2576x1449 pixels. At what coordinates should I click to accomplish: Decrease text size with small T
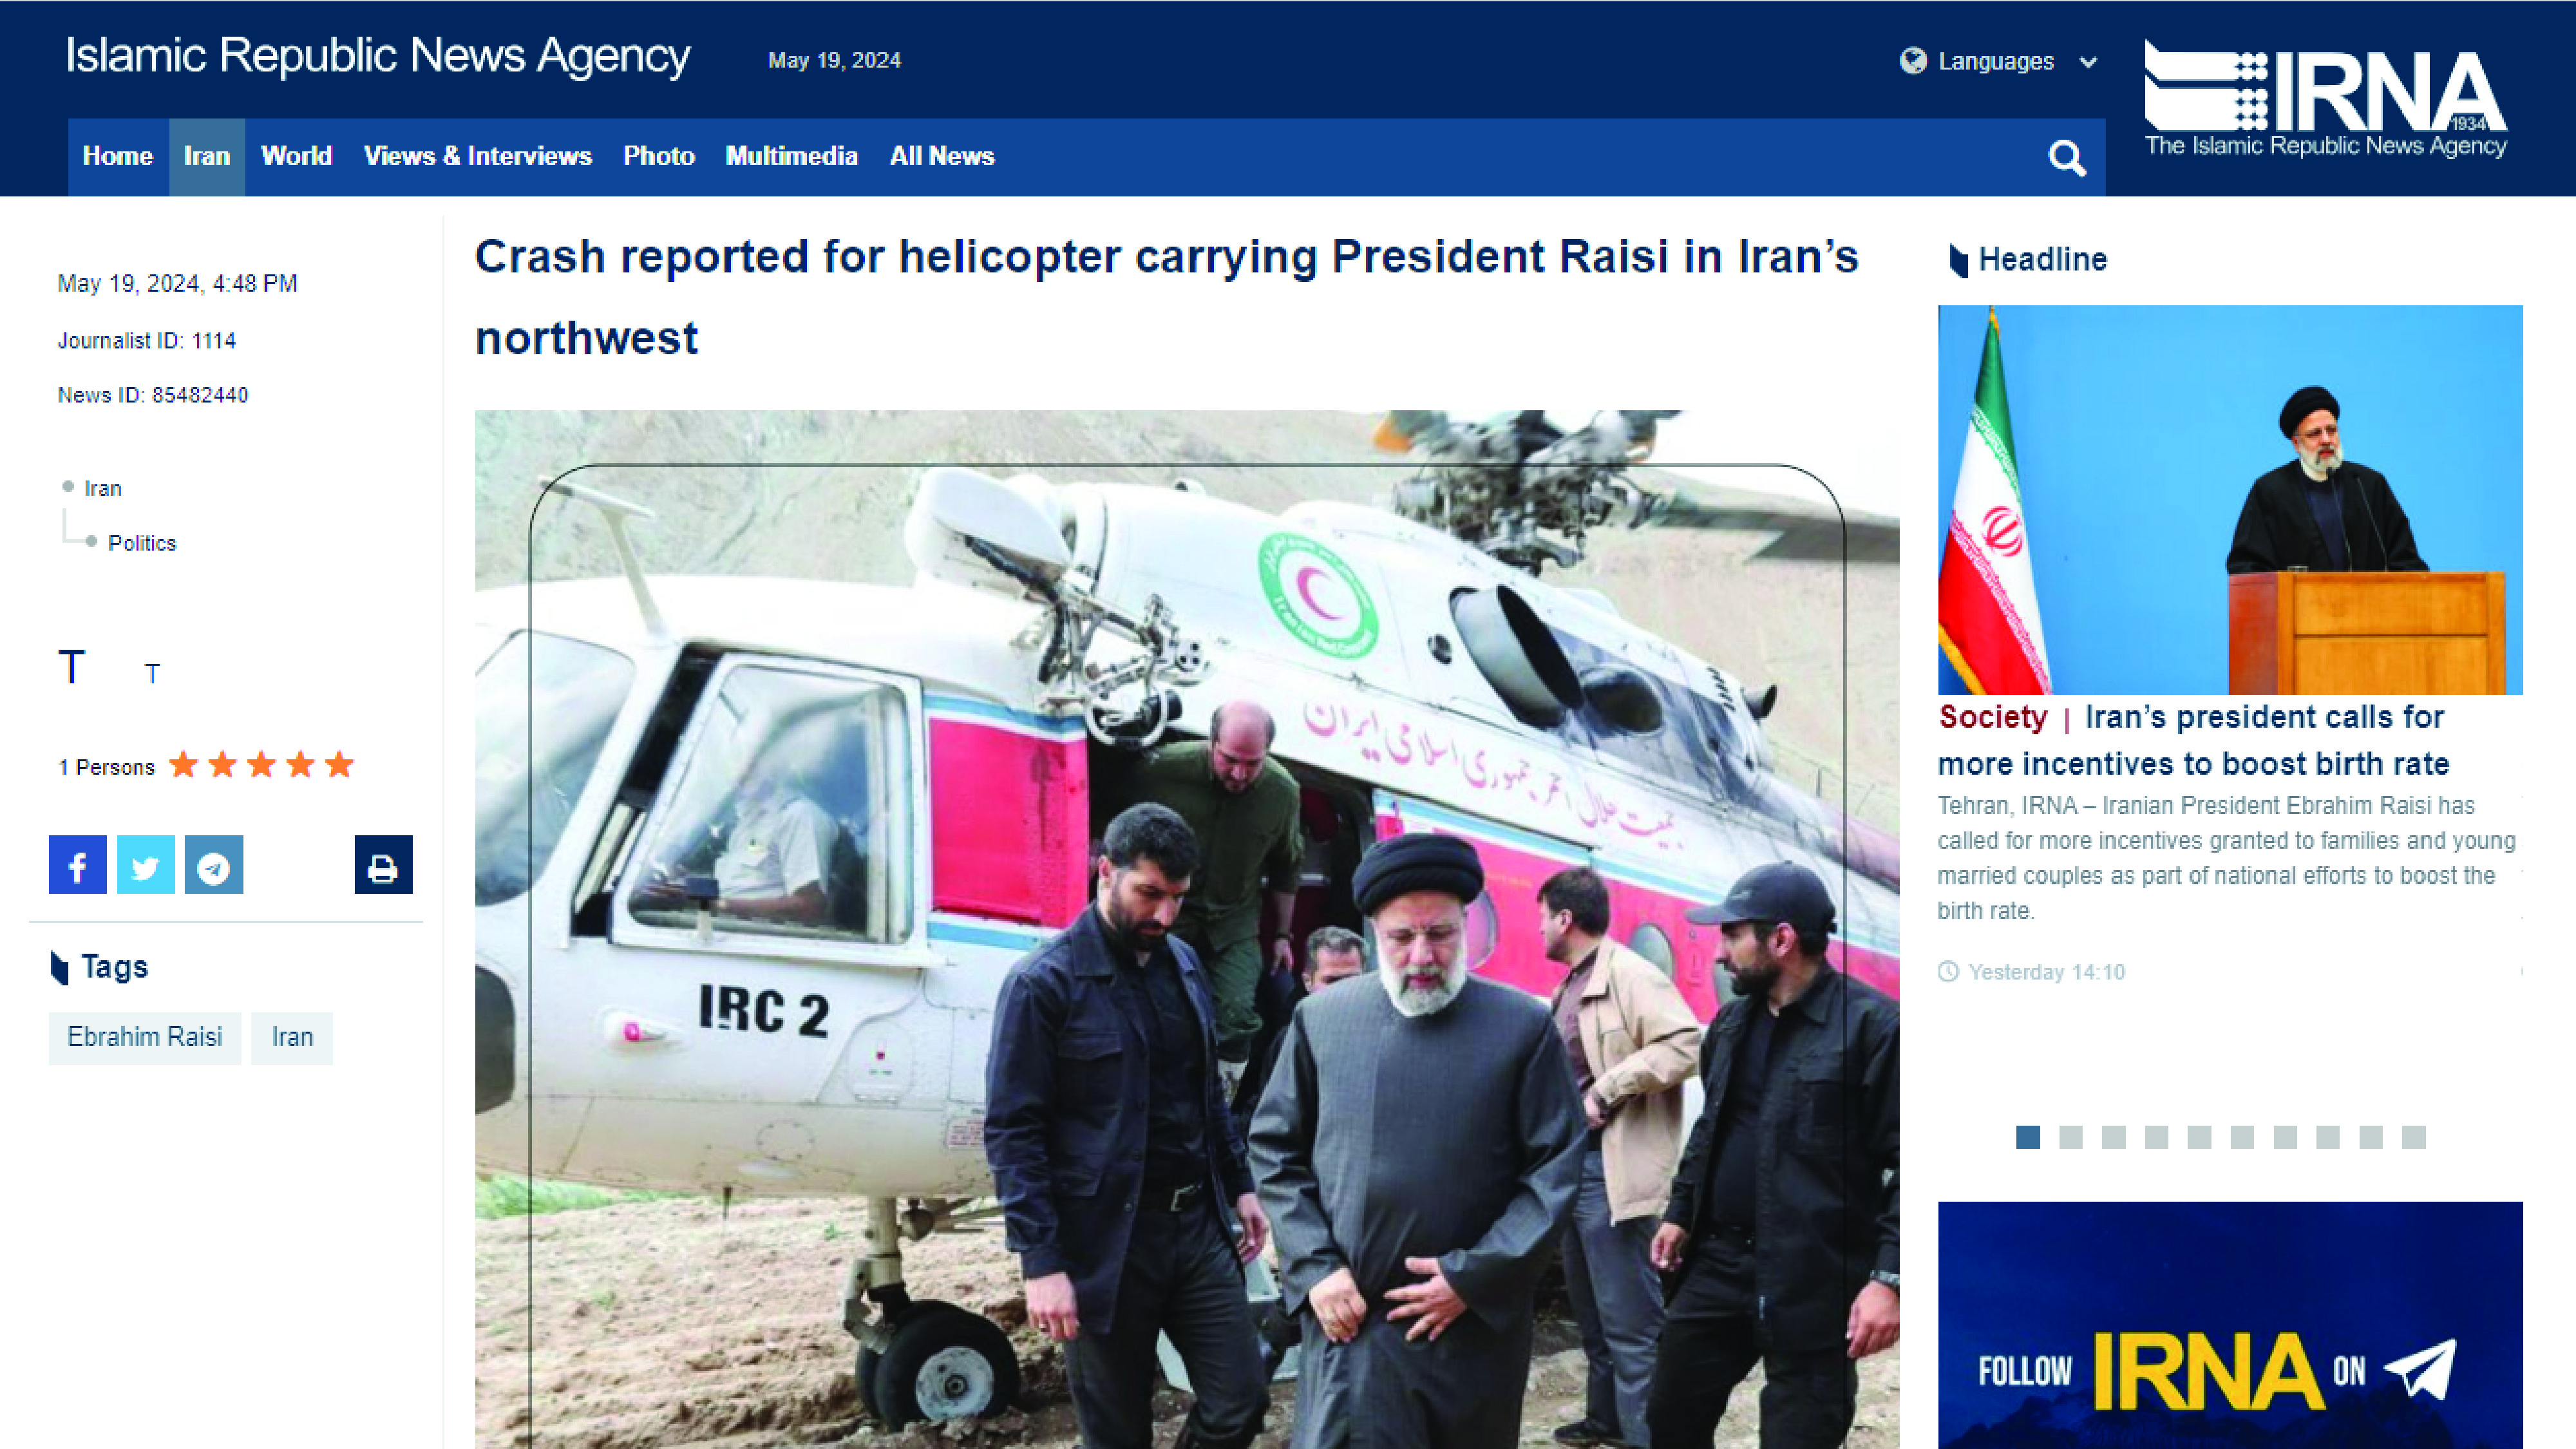click(152, 673)
